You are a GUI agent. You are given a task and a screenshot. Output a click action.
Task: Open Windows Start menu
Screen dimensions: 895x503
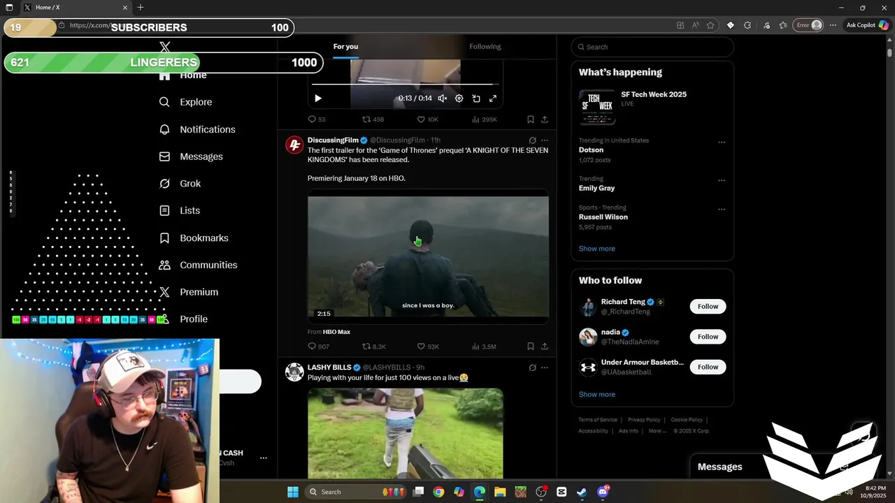[293, 492]
